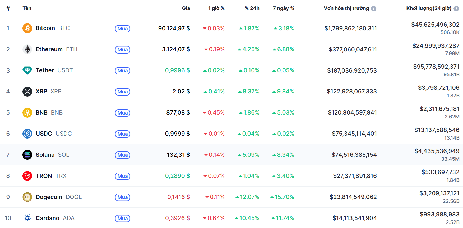463x228 pixels.
Task: Sort by Tên column header
Action: pyautogui.click(x=27, y=8)
